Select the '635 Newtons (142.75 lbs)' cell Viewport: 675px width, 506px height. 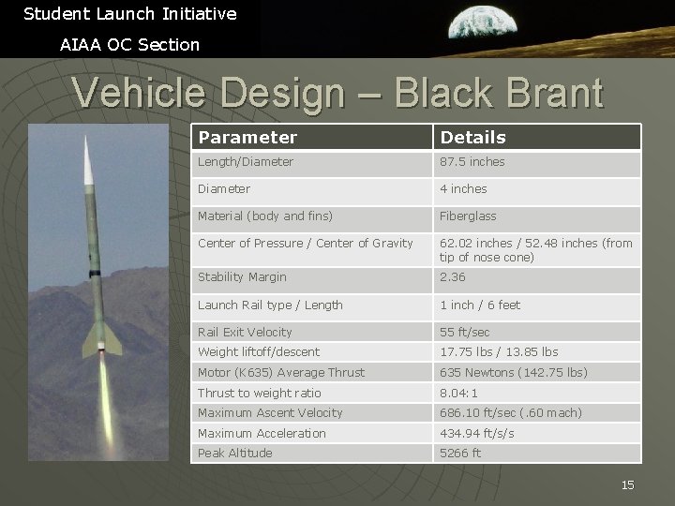537,372
